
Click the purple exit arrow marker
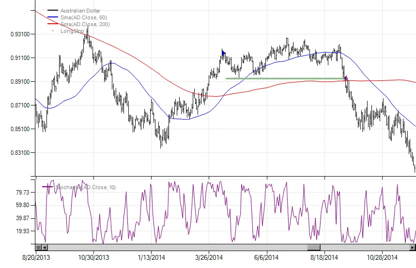[345, 77]
